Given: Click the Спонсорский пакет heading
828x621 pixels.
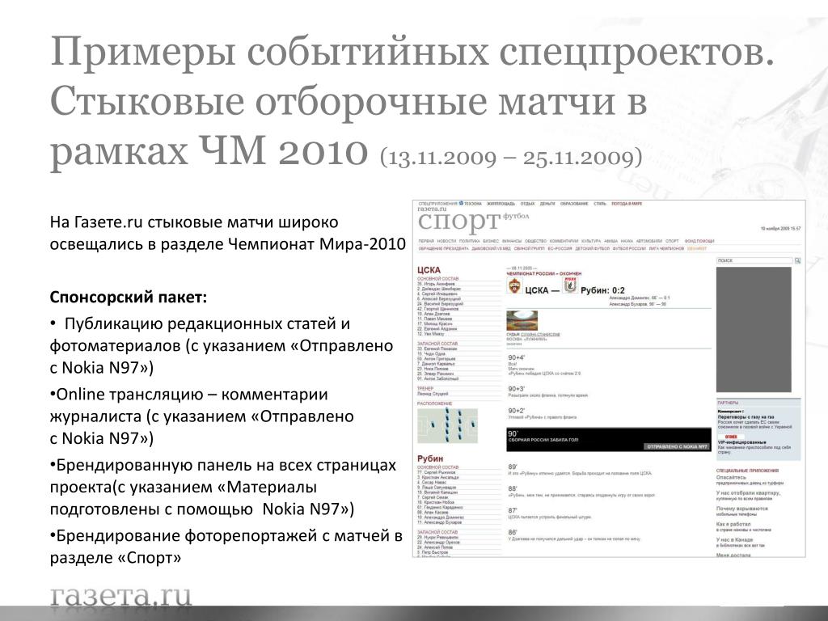Looking at the screenshot, I should pos(129,298).
